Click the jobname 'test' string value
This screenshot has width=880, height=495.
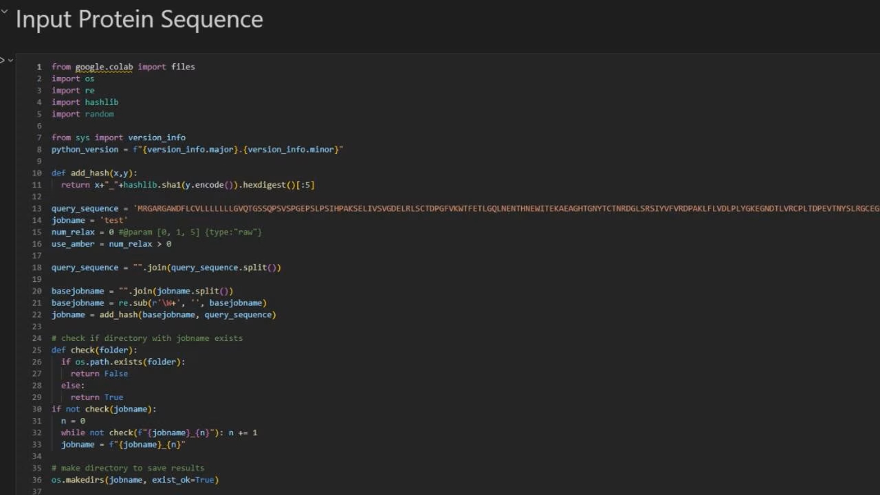coord(113,220)
